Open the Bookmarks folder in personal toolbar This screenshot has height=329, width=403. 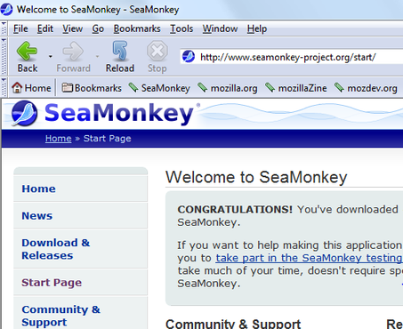(92, 88)
